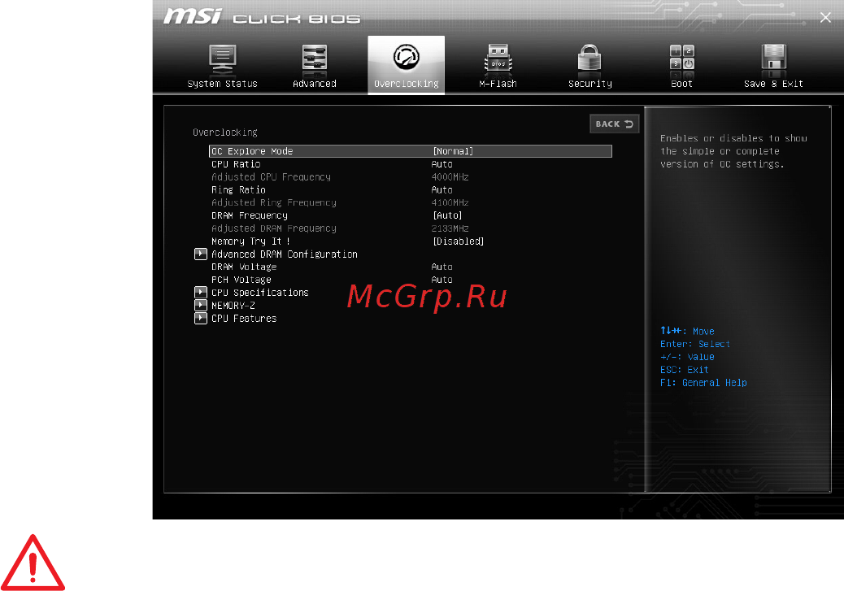Click Adjusted CPU Frequency label

(271, 177)
